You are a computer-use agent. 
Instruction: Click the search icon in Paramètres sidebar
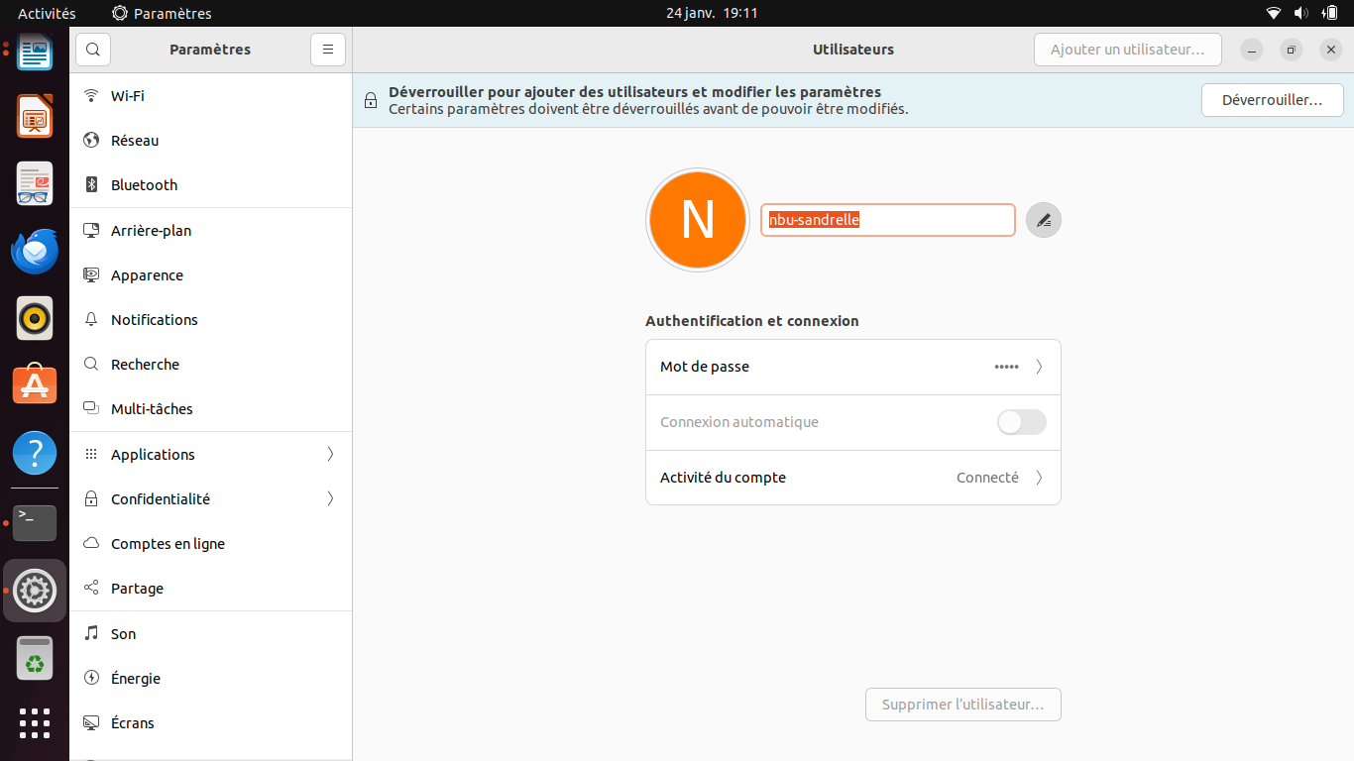pyautogui.click(x=92, y=50)
